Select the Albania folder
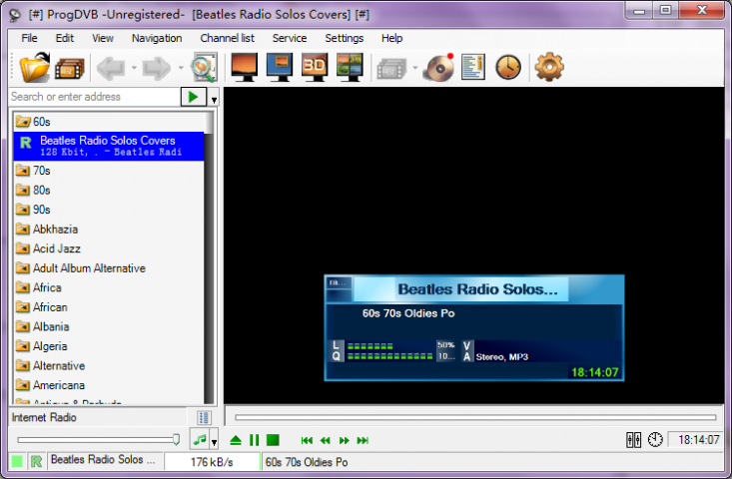The width and height of the screenshot is (732, 479). coord(109,326)
